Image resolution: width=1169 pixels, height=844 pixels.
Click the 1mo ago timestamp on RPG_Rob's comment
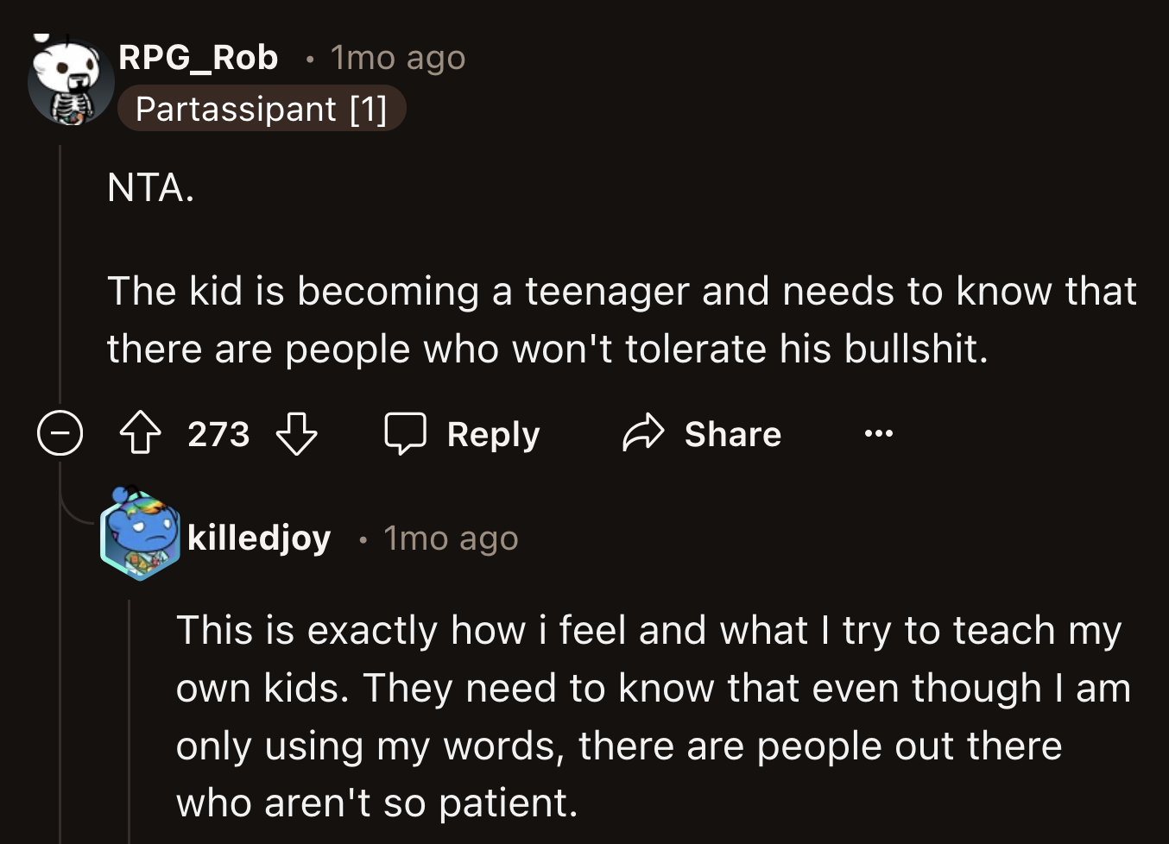click(395, 57)
